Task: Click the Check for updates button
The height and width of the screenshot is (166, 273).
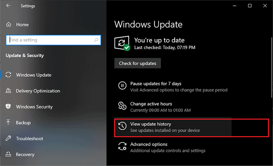Action: coord(138,63)
